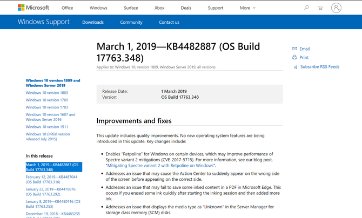Click the Improvements and fixes heading
This screenshot has height=218, width=362.
pos(134,121)
